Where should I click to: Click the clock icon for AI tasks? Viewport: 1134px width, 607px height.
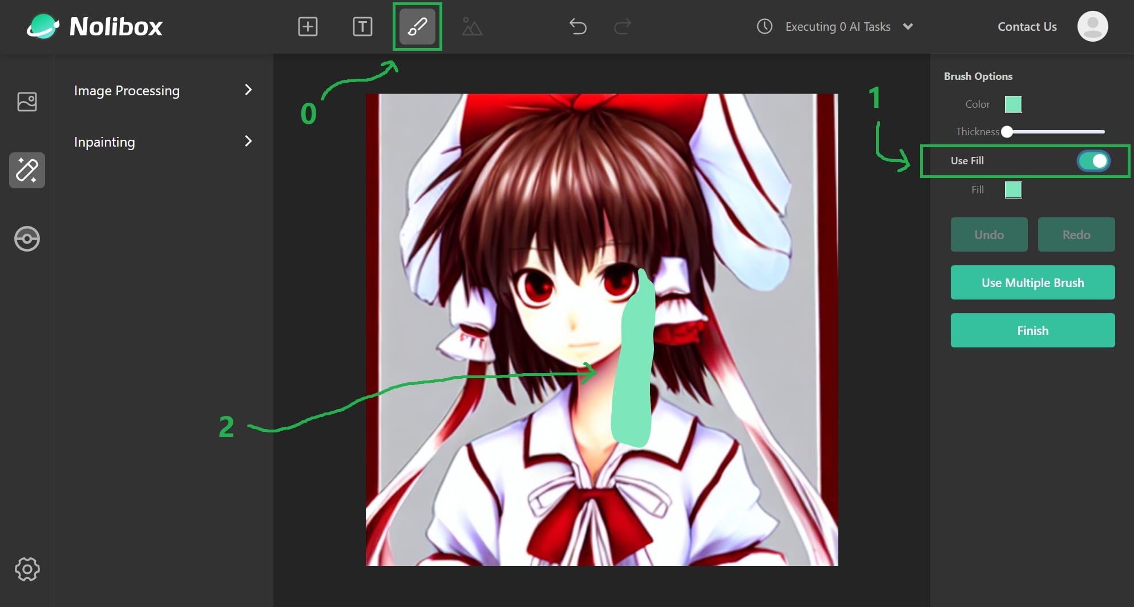(x=764, y=26)
